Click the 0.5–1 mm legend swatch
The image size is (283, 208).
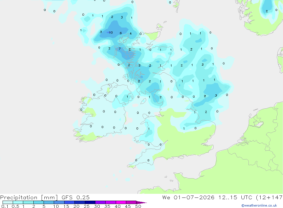click(x=18, y=202)
